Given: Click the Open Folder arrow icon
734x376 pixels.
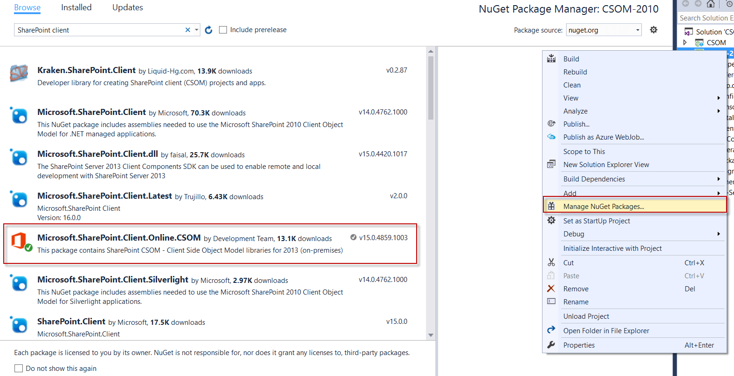Looking at the screenshot, I should (x=551, y=330).
